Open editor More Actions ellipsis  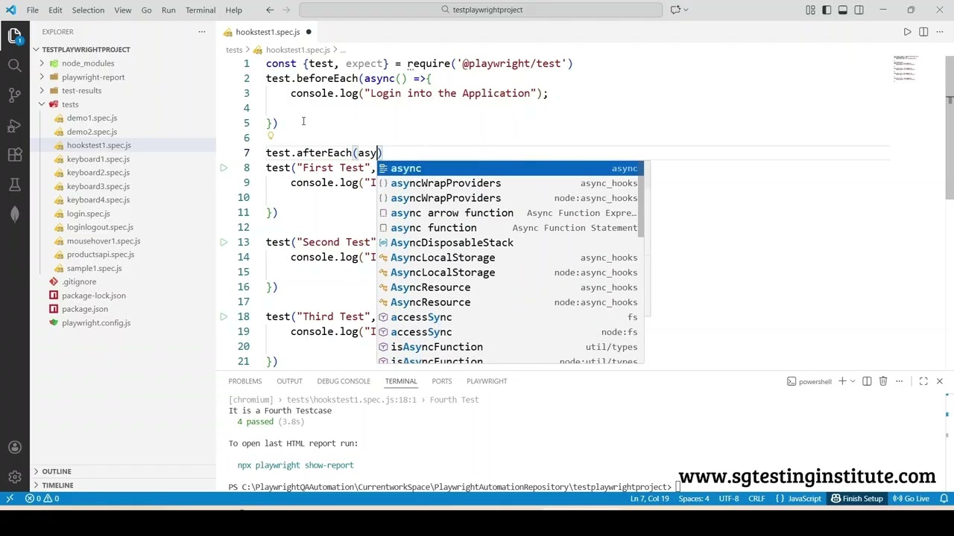[940, 32]
